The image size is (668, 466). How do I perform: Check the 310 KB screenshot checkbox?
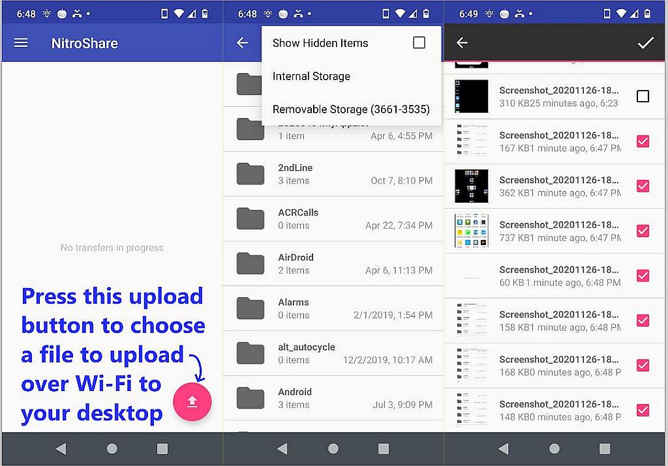[x=643, y=96]
